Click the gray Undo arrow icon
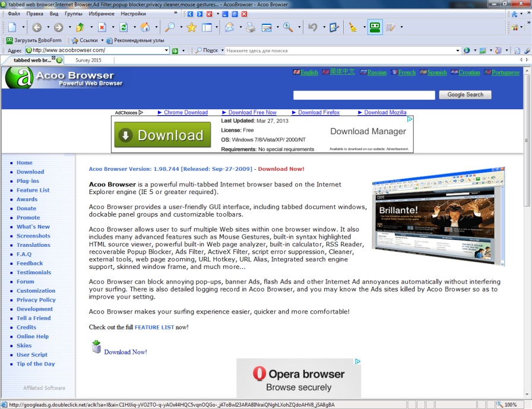 312,27
